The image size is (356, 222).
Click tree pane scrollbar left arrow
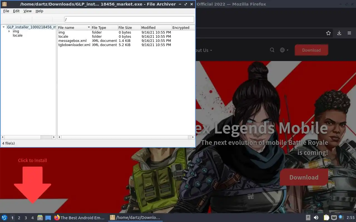pos(3,137)
